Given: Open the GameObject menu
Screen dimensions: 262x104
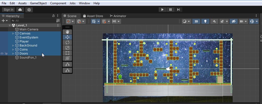Looking at the screenshot, I should coord(38,3).
